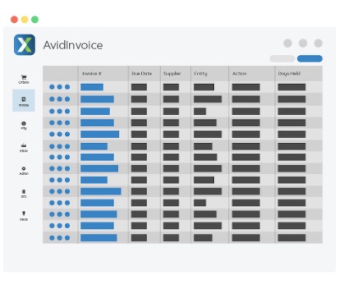
Task: Open the first gray circle icon top right
Action: [x=288, y=43]
